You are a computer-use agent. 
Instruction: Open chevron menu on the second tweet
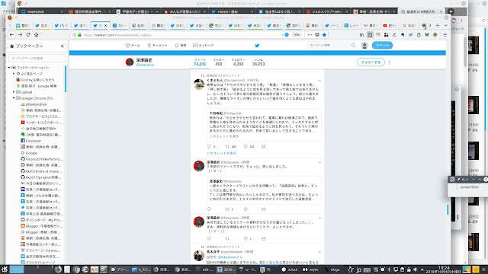319,162
